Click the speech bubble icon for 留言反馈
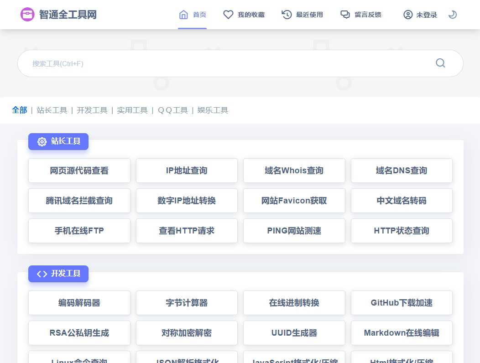Image resolution: width=480 pixels, height=363 pixels. [x=345, y=14]
